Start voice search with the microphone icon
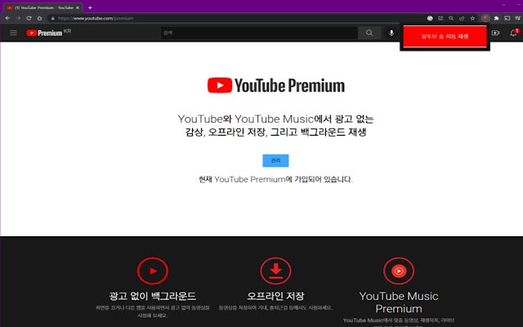523x327 pixels. click(x=391, y=33)
